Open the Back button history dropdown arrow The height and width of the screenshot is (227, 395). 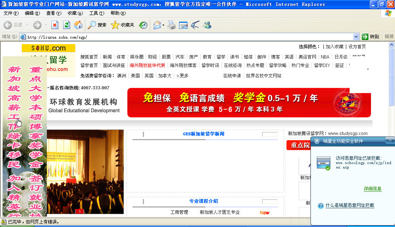click(27, 25)
